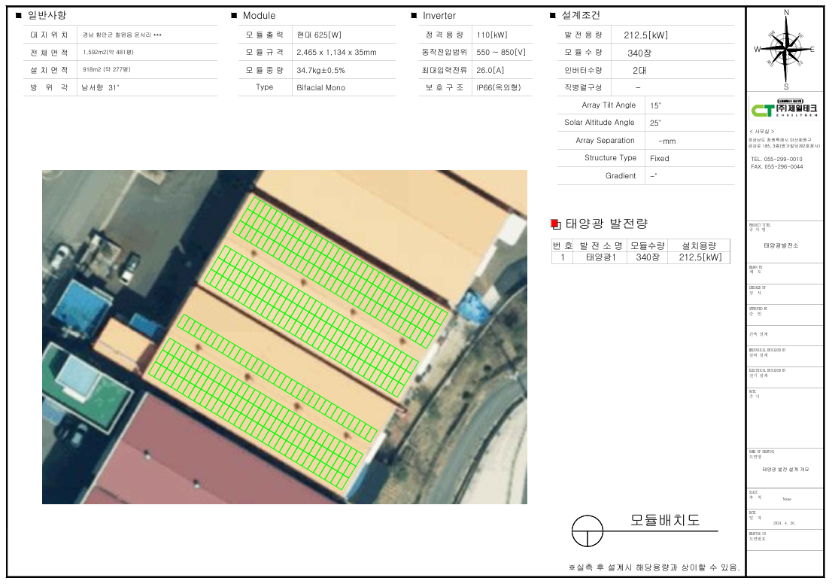Click the square bullet before Module heading
This screenshot has height=584, width=832.
[x=234, y=16]
